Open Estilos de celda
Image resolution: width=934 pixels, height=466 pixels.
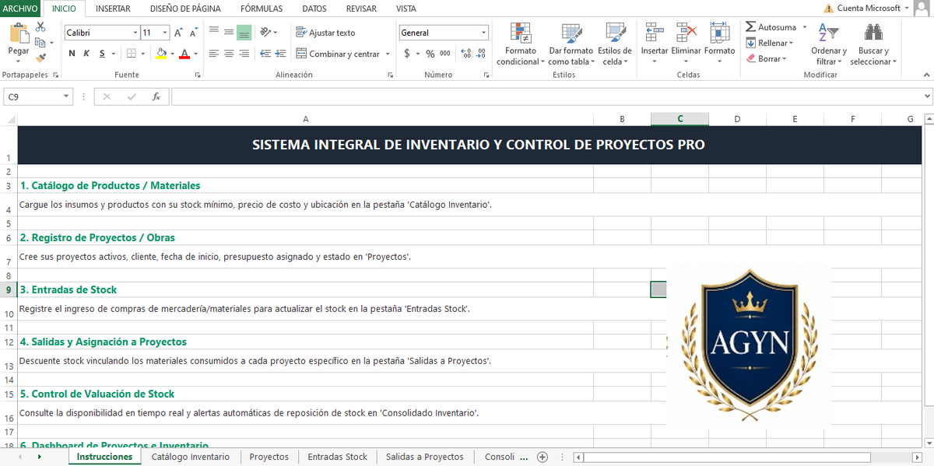pyautogui.click(x=615, y=44)
